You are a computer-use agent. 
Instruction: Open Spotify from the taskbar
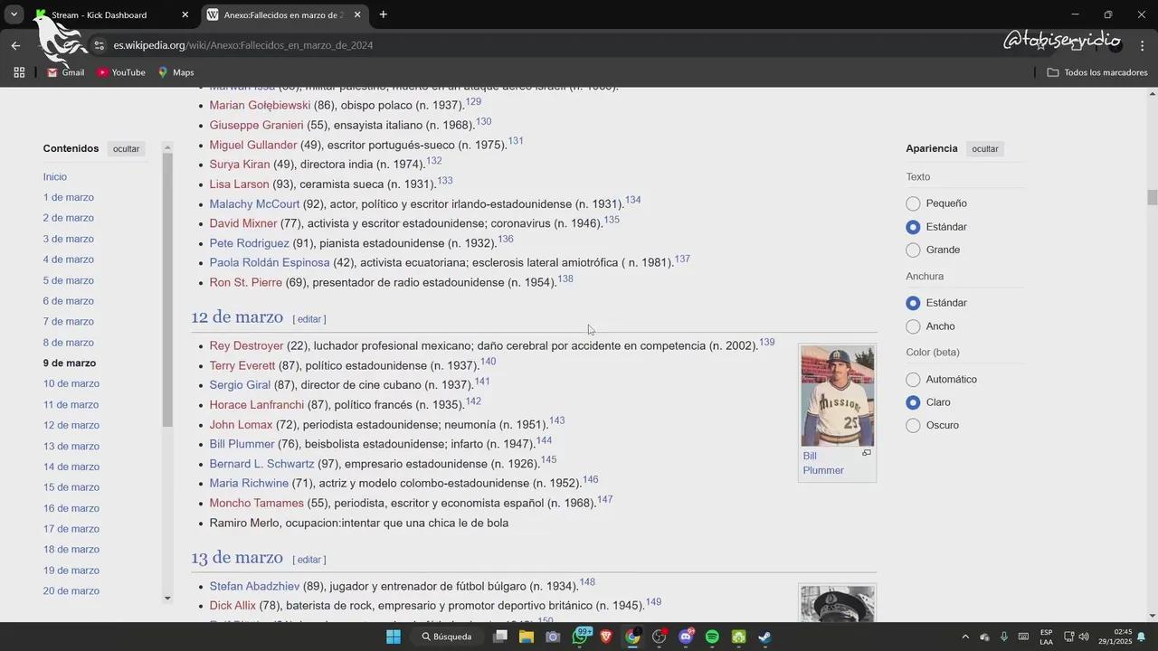(712, 637)
